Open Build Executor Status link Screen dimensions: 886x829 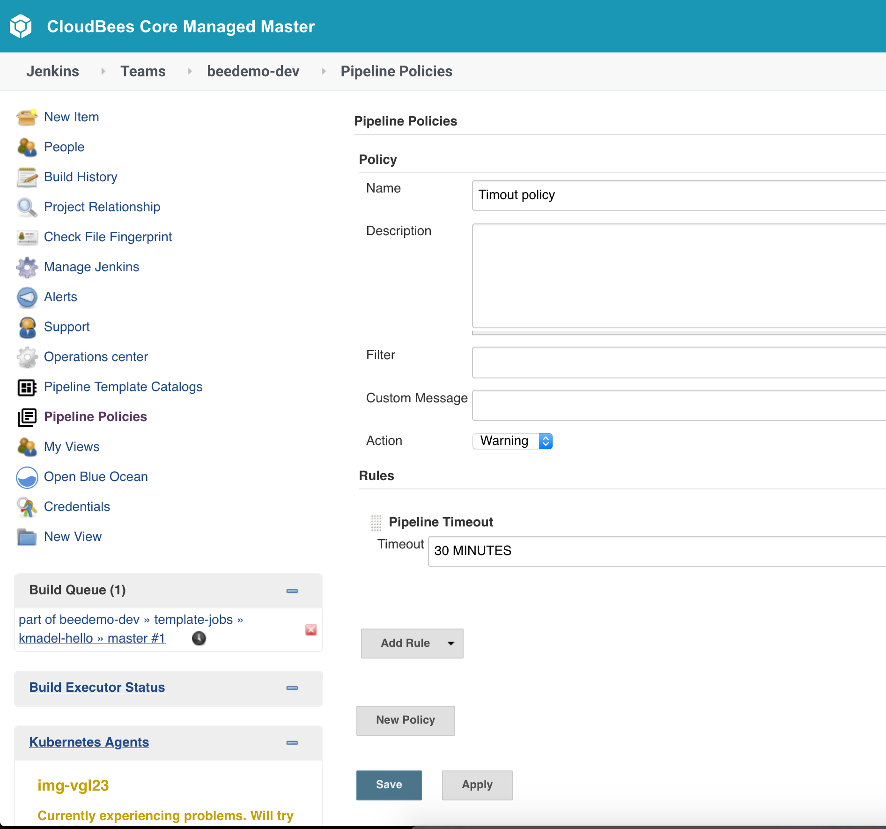pos(97,687)
